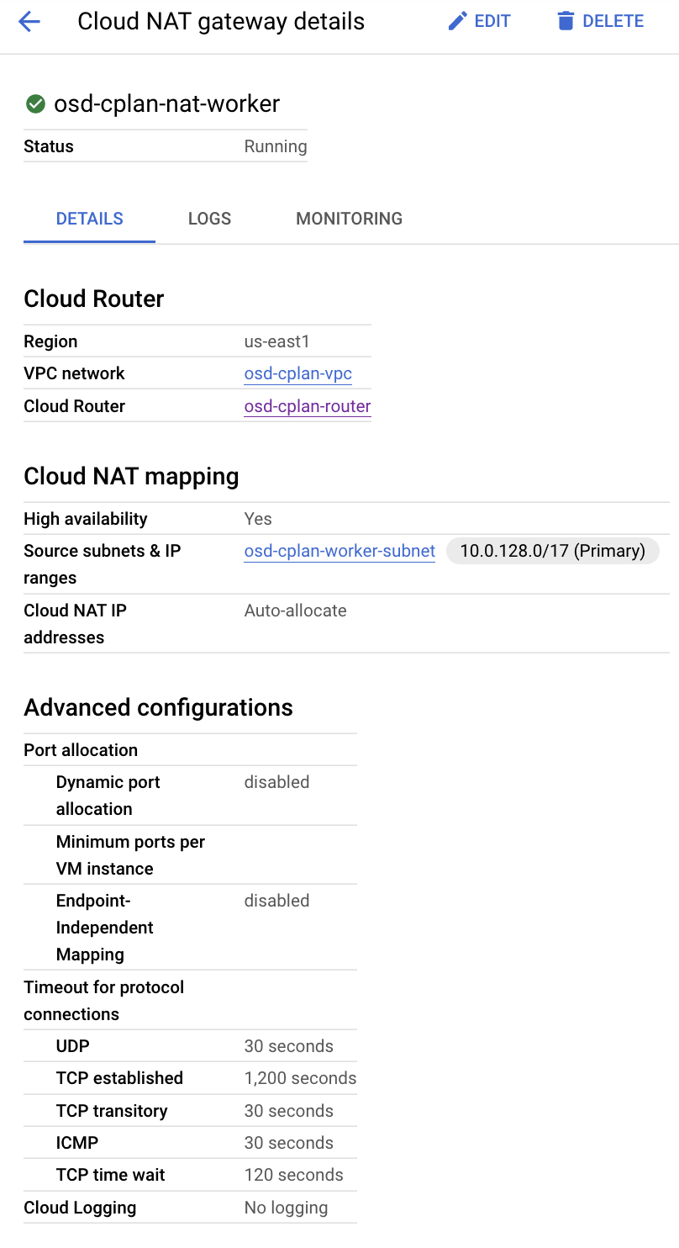
Task: Click the Advanced configurations heading
Action: point(158,707)
